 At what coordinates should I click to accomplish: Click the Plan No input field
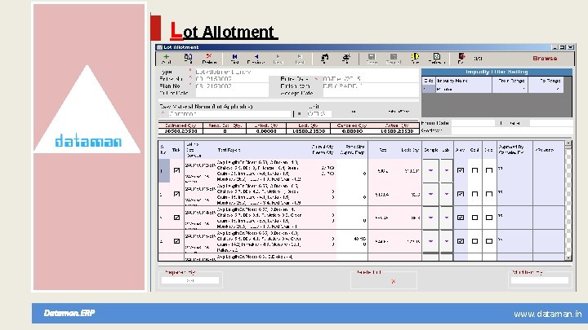coord(231,86)
